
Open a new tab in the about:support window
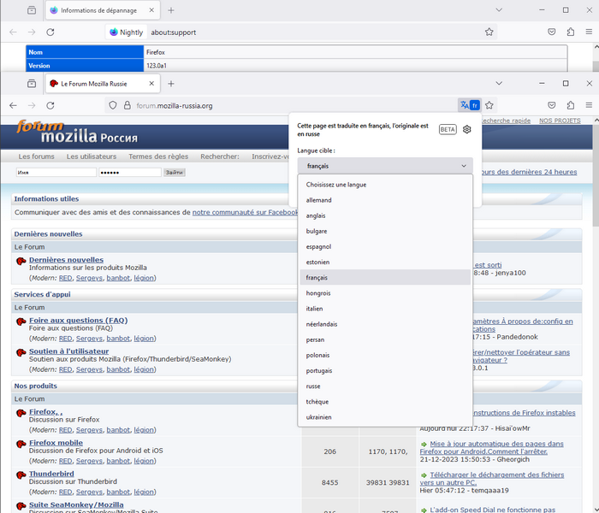[171, 10]
